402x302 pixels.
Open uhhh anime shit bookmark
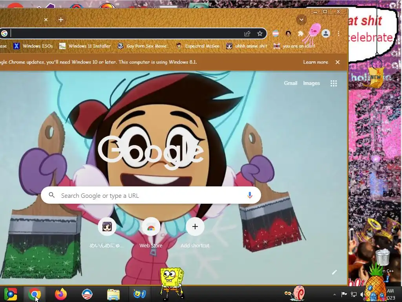pos(247,46)
